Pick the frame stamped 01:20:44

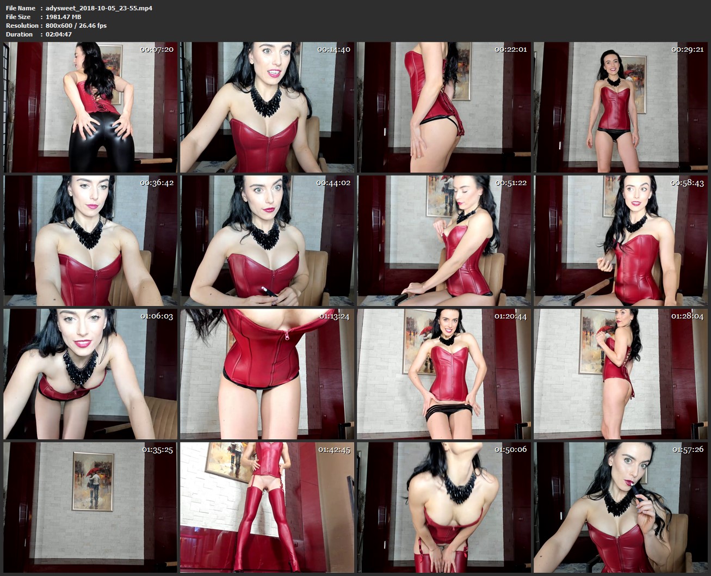(444, 374)
